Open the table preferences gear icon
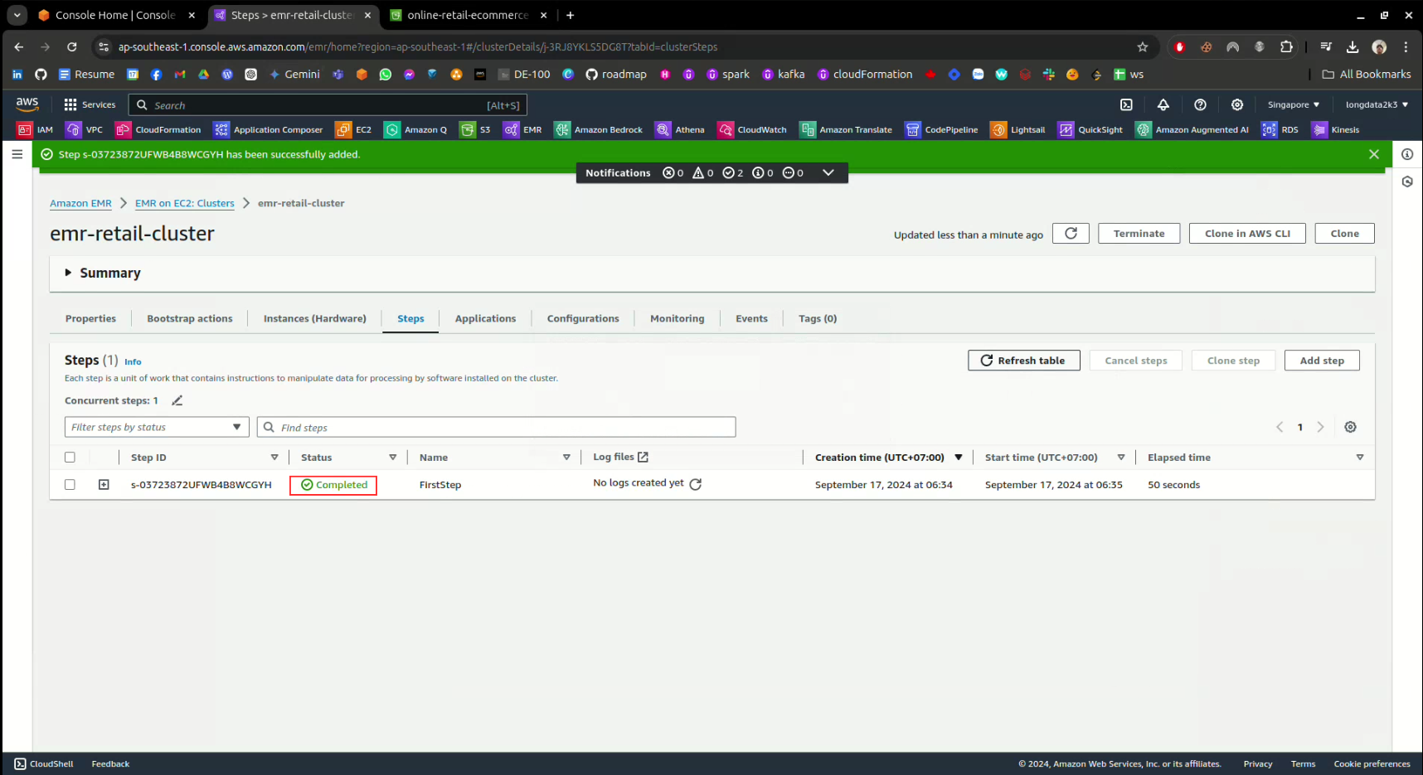The width and height of the screenshot is (1423, 775). point(1350,427)
